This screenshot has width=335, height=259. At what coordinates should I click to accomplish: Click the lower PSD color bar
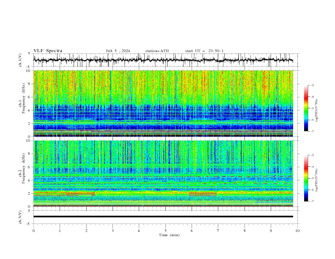306,178
